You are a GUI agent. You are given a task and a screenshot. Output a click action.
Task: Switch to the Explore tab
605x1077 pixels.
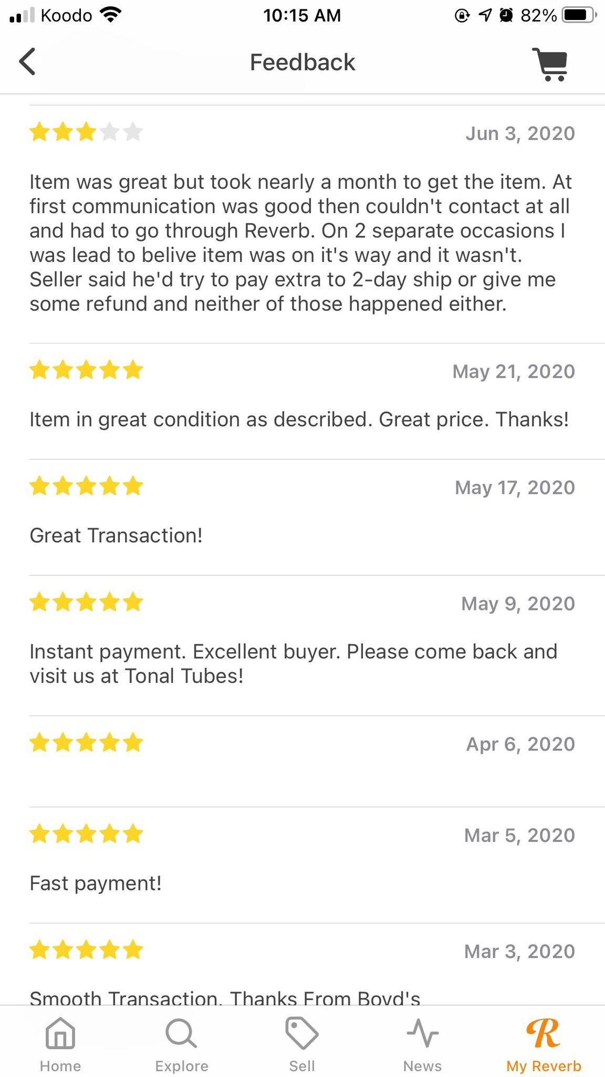click(181, 1044)
